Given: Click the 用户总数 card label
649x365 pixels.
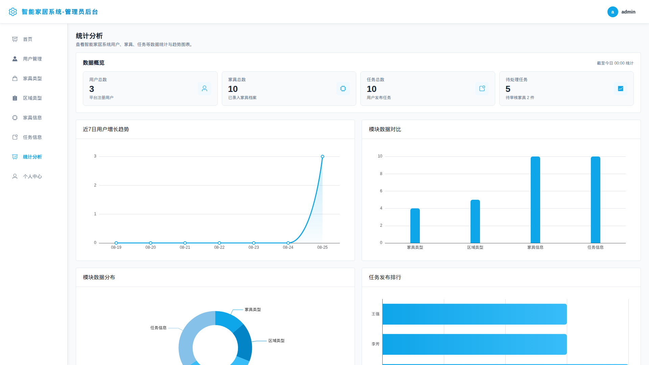Looking at the screenshot, I should point(98,80).
